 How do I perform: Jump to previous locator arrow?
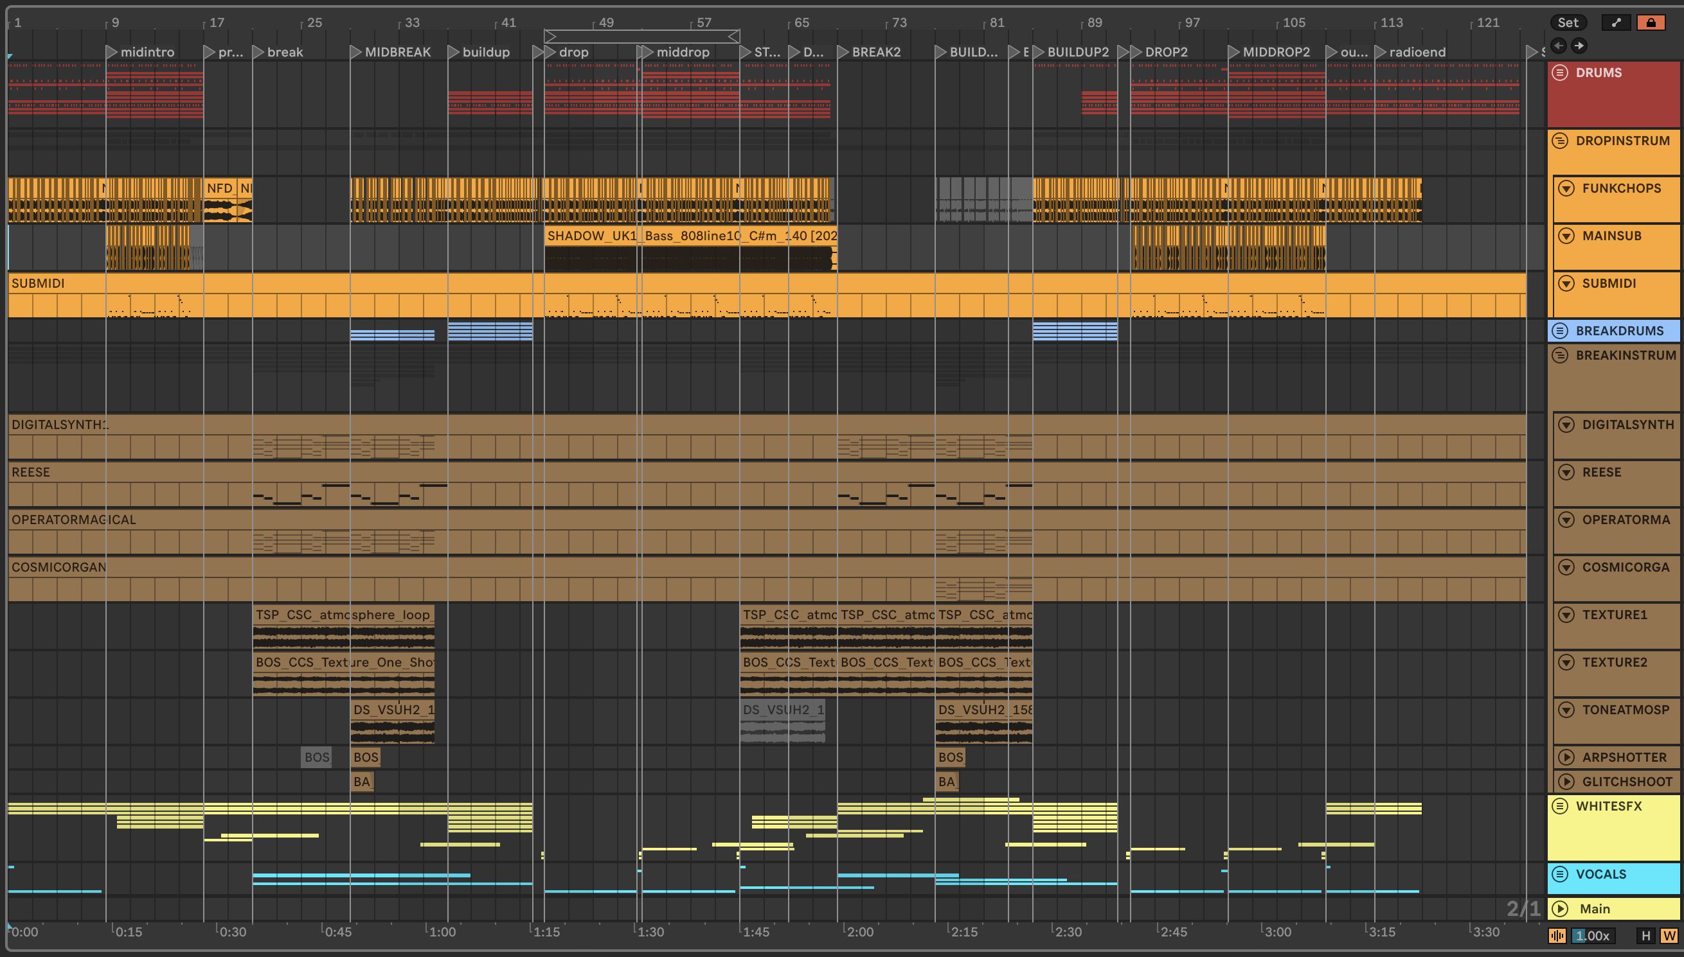click(1559, 46)
